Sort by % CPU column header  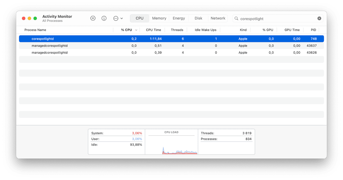point(126,30)
